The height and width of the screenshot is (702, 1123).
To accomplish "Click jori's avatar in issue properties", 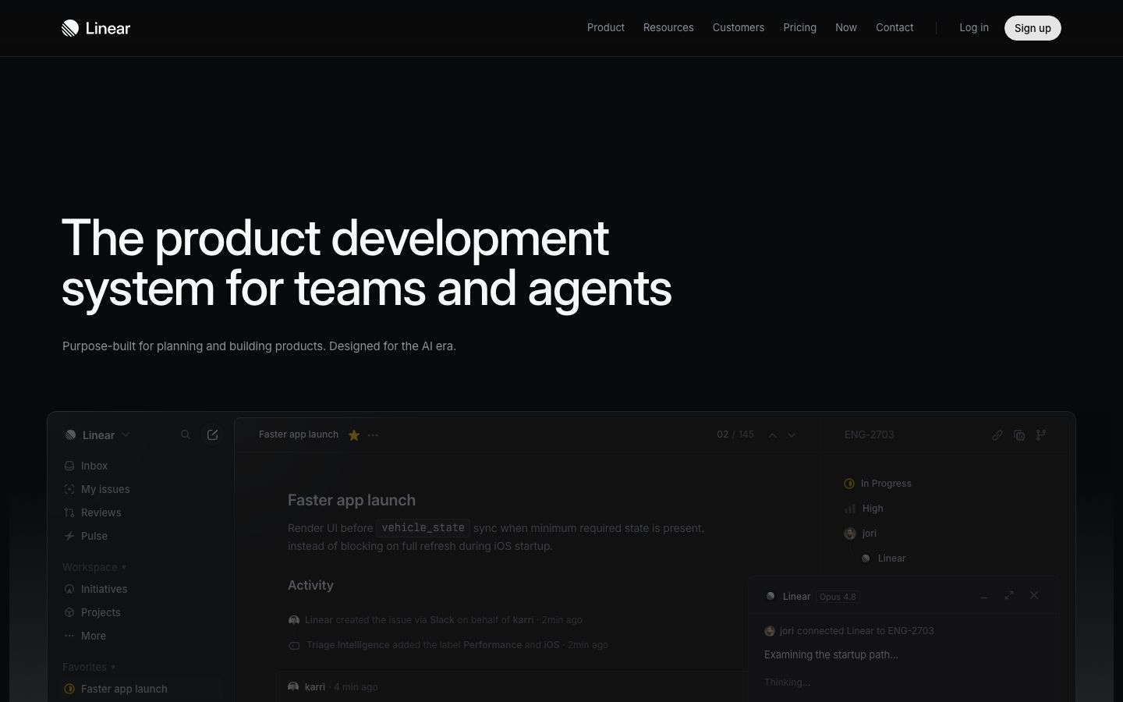I will tap(850, 534).
